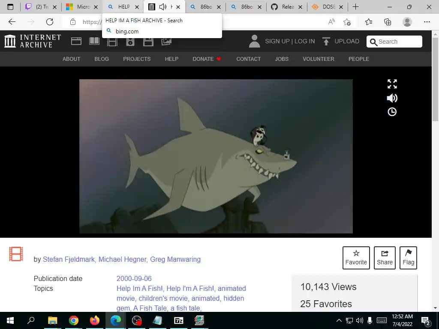Click the browser profile avatar

pyautogui.click(x=407, y=22)
